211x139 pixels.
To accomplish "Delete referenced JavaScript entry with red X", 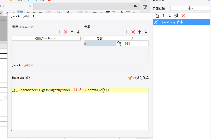I will (x=66, y=32).
